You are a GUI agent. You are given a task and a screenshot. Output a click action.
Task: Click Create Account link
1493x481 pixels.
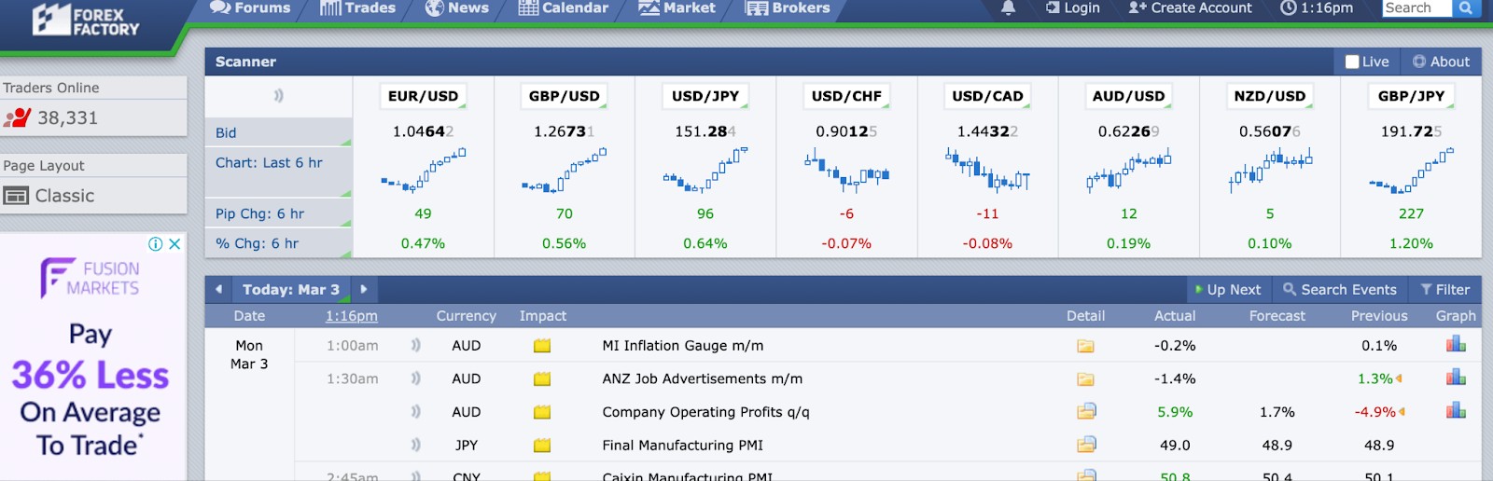tap(1191, 7)
